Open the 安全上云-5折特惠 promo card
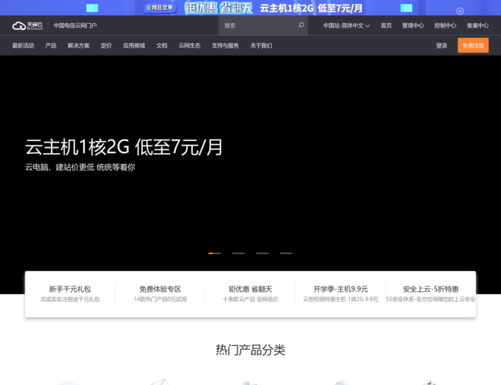The width and height of the screenshot is (501, 385). (431, 293)
